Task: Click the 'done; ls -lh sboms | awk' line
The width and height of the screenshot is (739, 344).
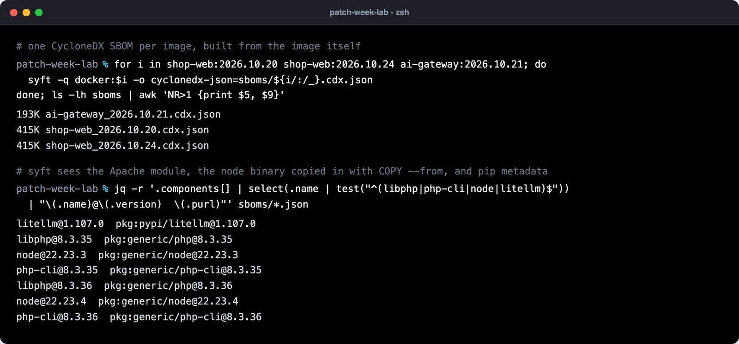Action: click(x=150, y=95)
